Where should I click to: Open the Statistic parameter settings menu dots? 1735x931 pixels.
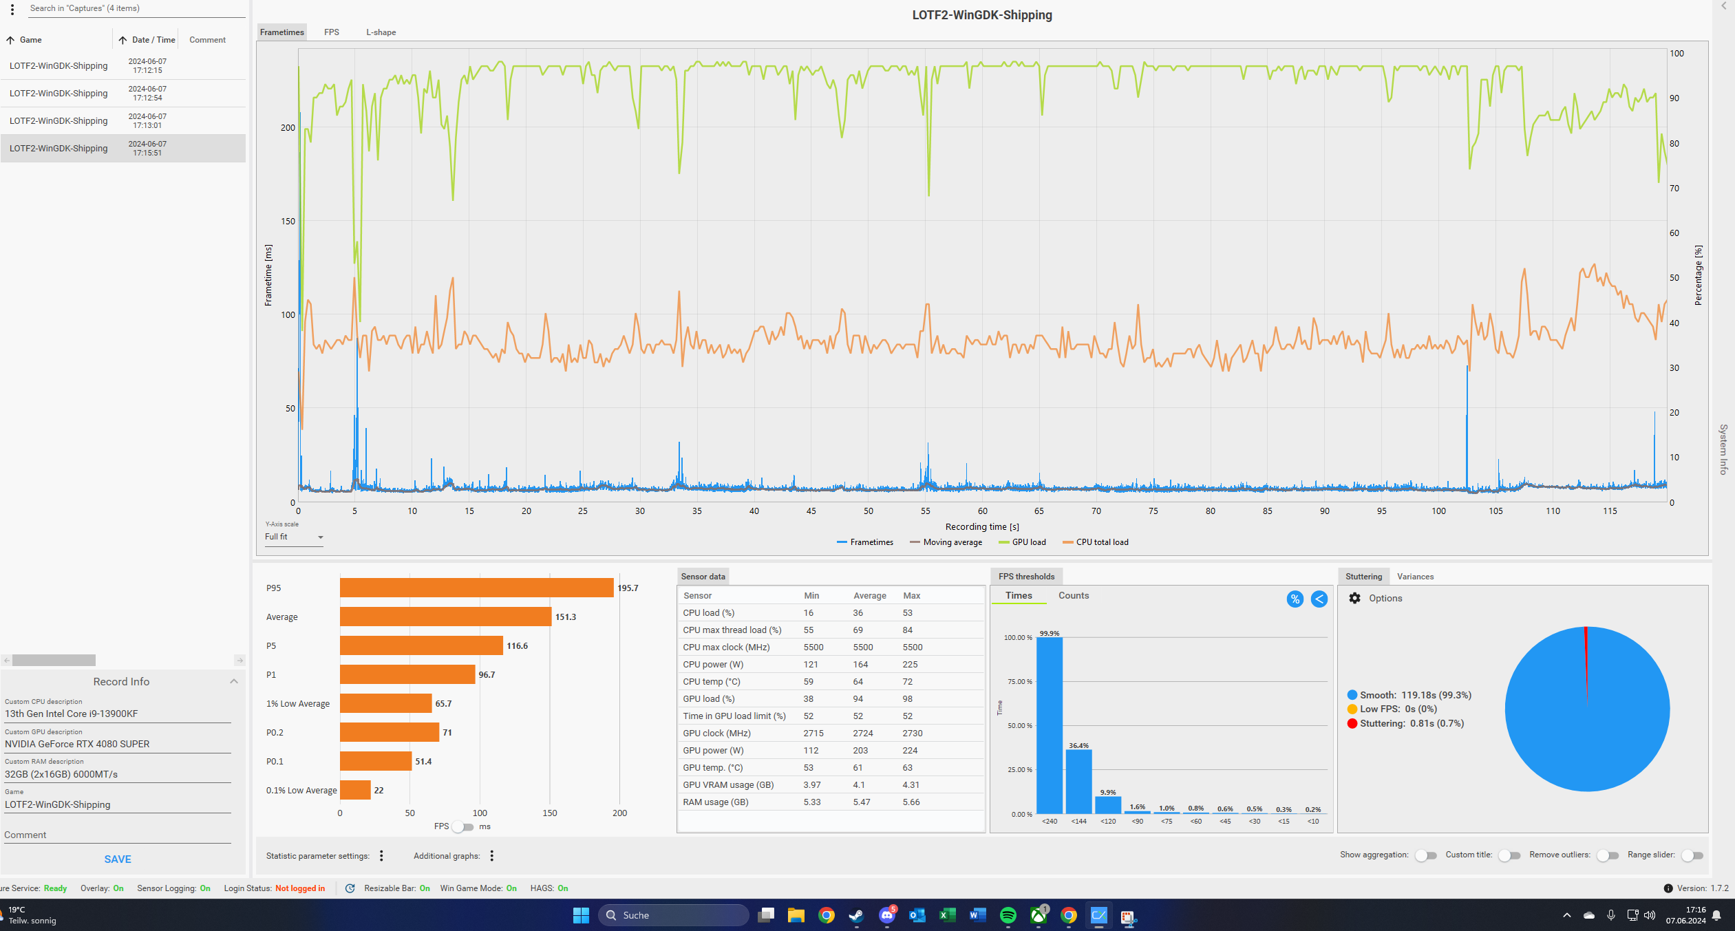coord(381,855)
